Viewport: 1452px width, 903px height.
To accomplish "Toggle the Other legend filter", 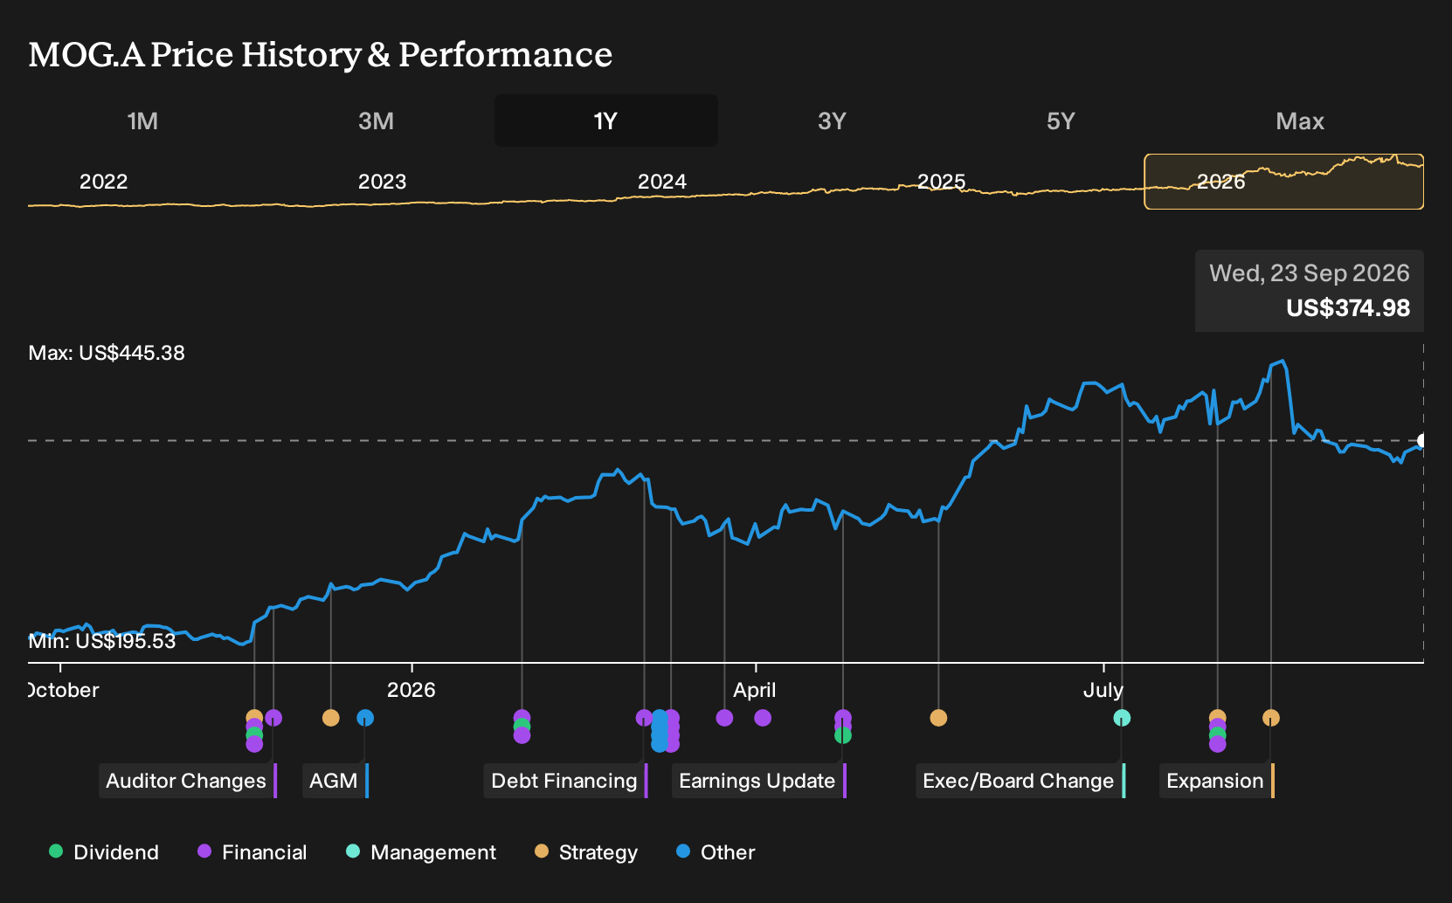I will [716, 852].
